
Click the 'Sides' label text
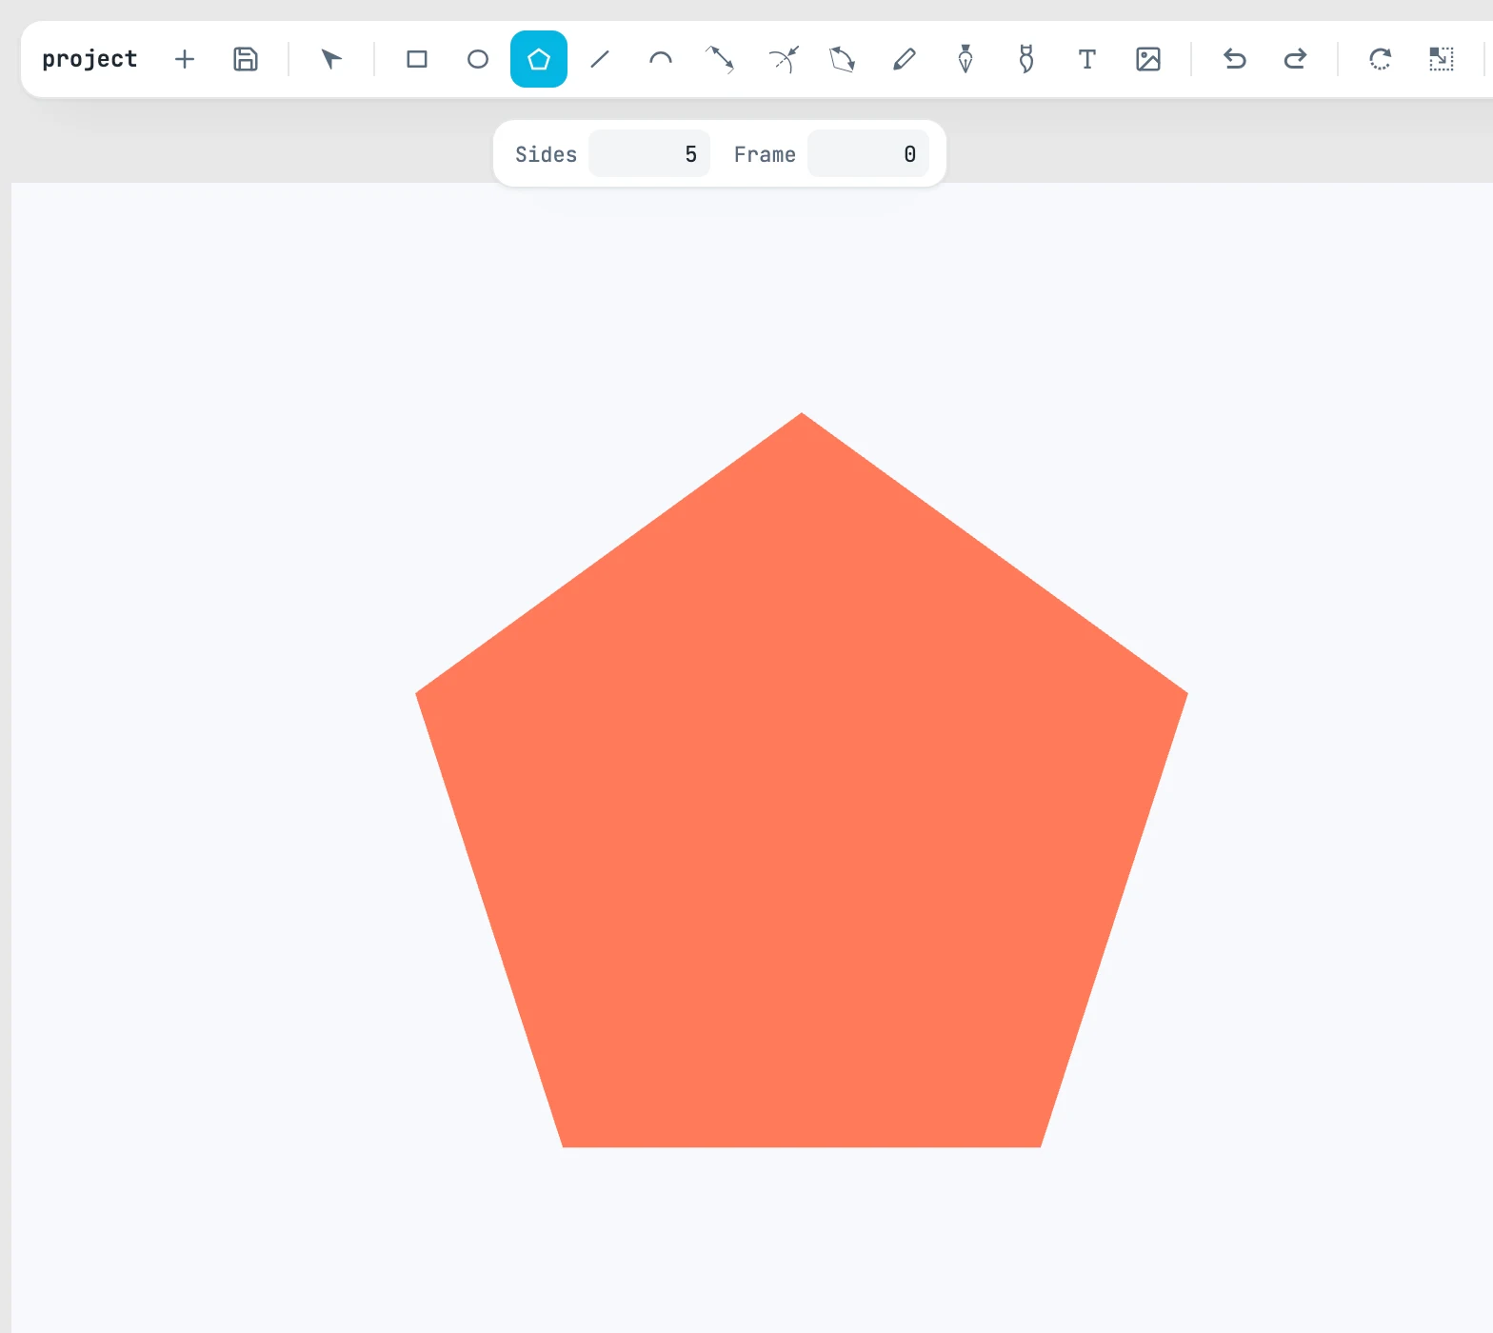click(546, 154)
